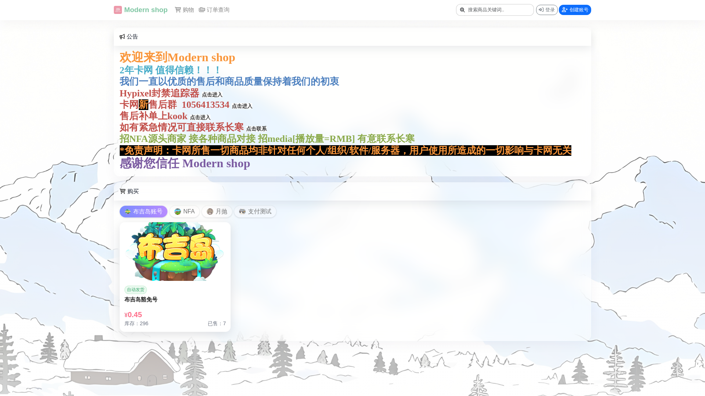705x396 pixels.
Task: Select the 支付测试 category tab
Action: (x=255, y=212)
